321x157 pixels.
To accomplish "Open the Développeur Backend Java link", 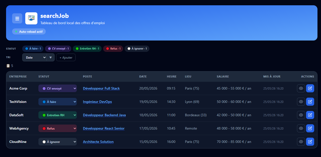I will point(104,115).
